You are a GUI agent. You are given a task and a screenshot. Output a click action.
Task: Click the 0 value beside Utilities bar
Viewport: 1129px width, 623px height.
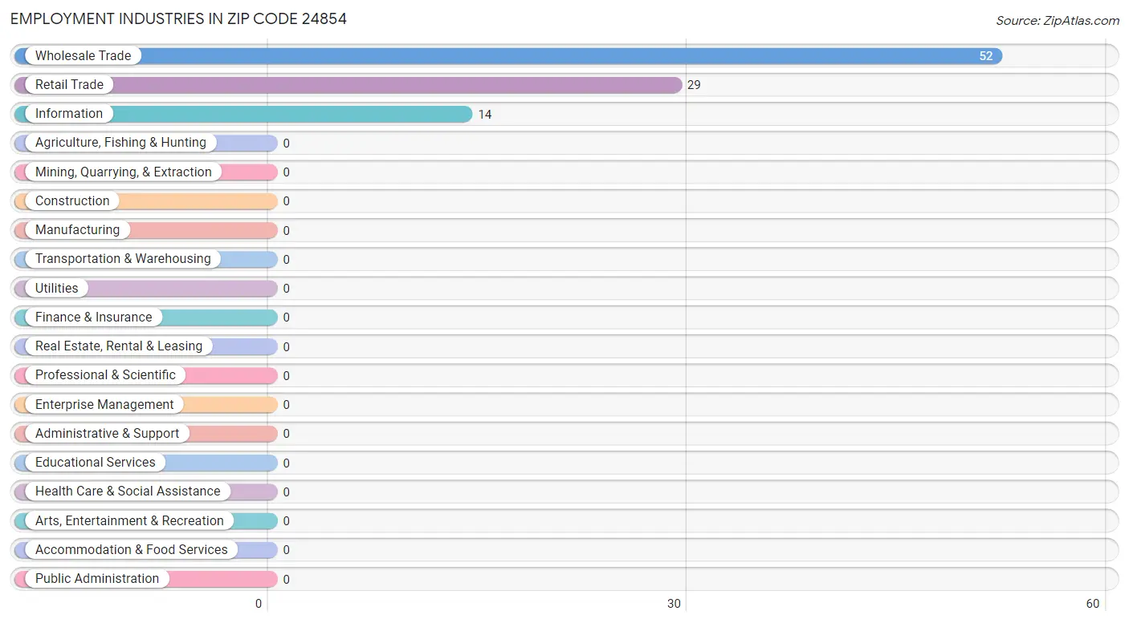coord(286,289)
